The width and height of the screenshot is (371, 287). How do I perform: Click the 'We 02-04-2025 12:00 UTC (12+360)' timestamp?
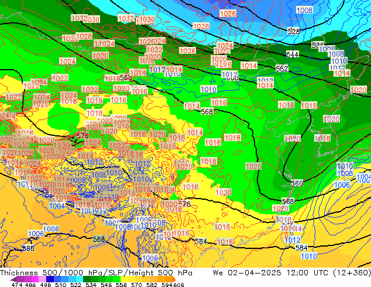click(x=292, y=273)
